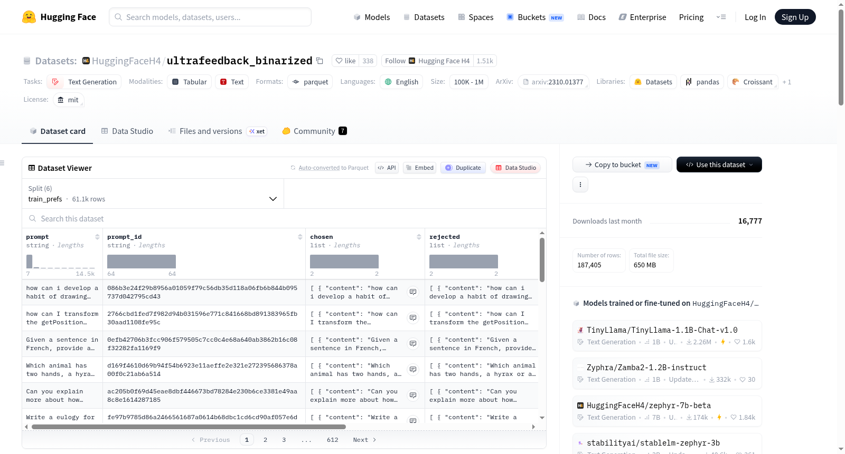Open the arxiv:2310.01377 paper link
The height and width of the screenshot is (454, 845).
[553, 82]
